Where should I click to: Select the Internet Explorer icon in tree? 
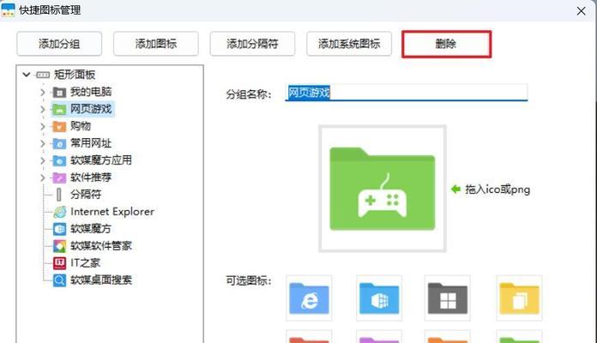pos(60,212)
